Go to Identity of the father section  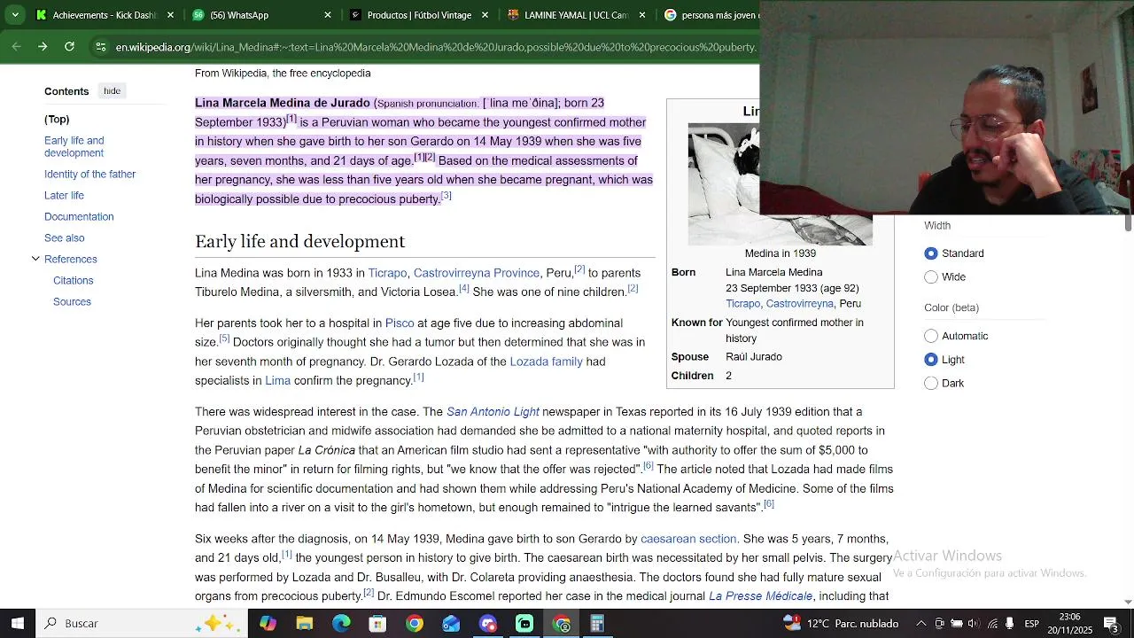point(90,174)
